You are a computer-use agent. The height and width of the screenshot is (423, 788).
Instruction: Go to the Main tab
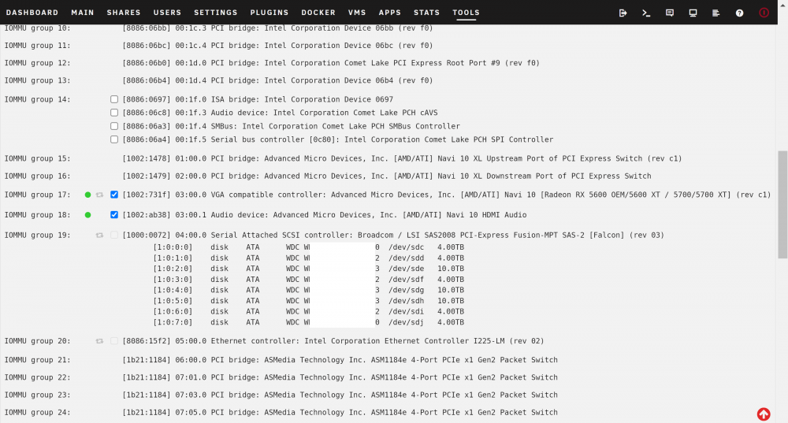click(x=83, y=13)
